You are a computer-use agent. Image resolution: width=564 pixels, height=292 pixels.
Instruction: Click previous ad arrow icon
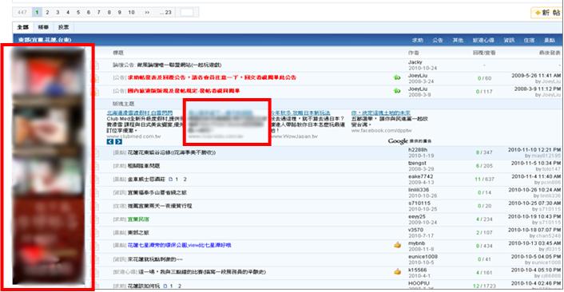[x=110, y=141]
